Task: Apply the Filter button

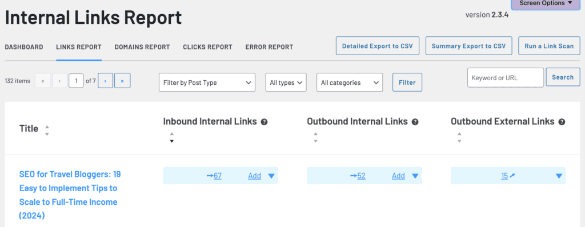Action: click(407, 82)
